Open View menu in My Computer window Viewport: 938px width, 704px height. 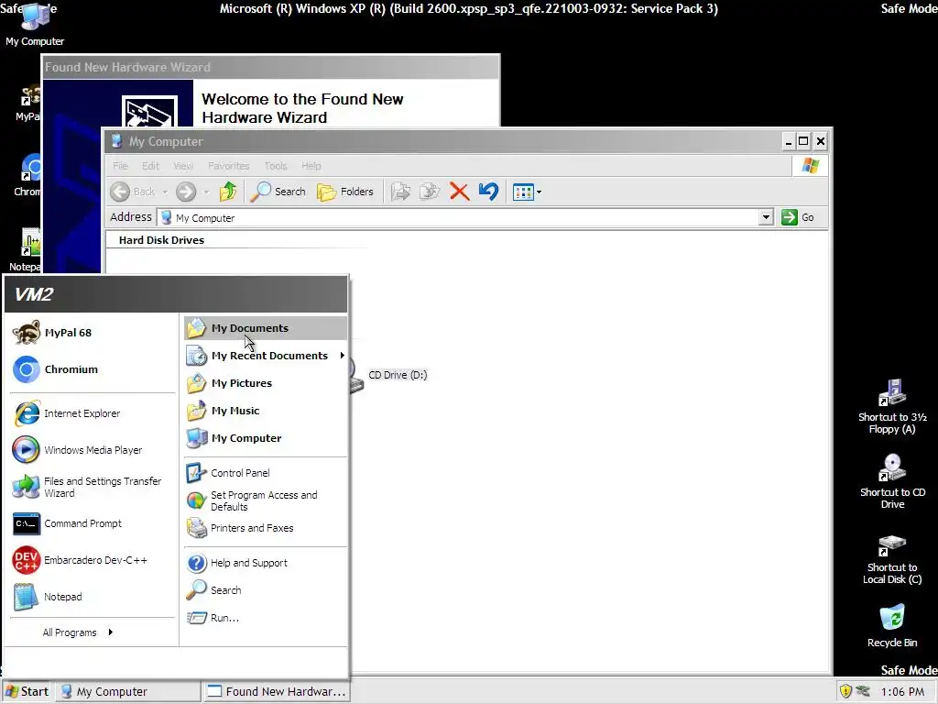tap(183, 166)
